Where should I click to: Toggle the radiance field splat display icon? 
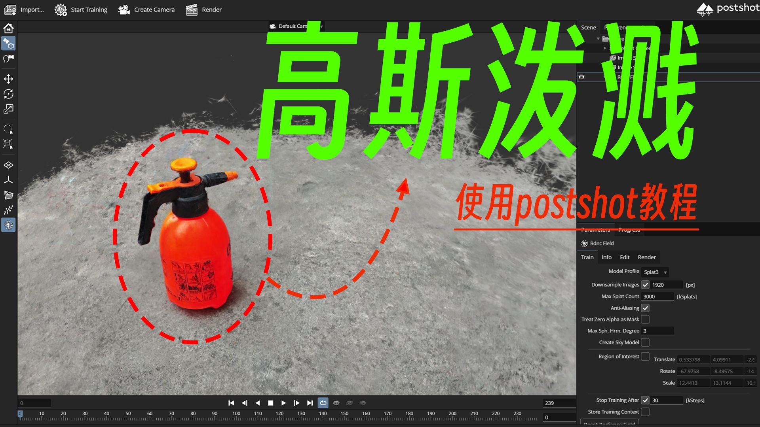(8, 225)
